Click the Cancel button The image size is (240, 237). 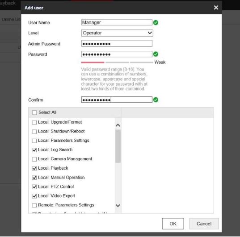[204, 224]
